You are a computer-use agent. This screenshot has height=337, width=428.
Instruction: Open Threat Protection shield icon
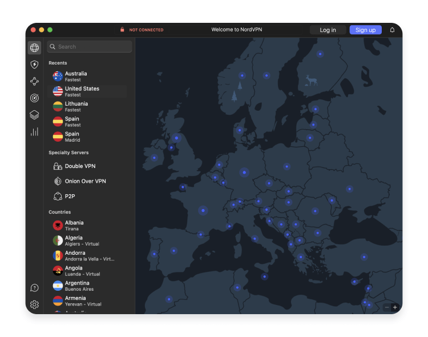(34, 65)
